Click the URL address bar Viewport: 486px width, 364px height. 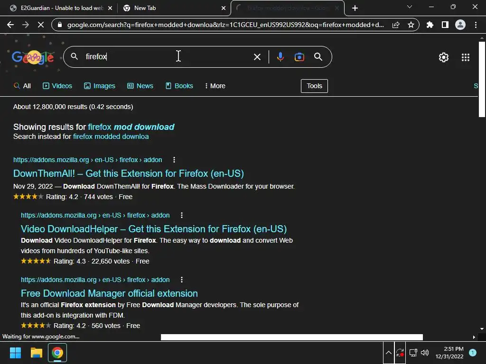tap(225, 25)
